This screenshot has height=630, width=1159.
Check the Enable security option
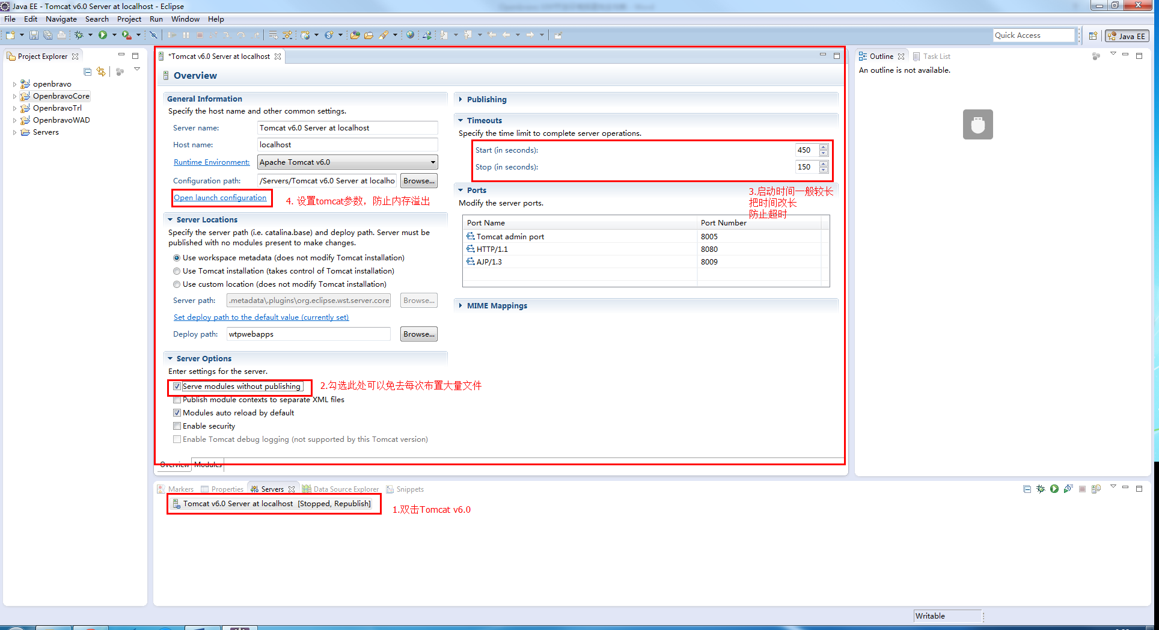[177, 426]
